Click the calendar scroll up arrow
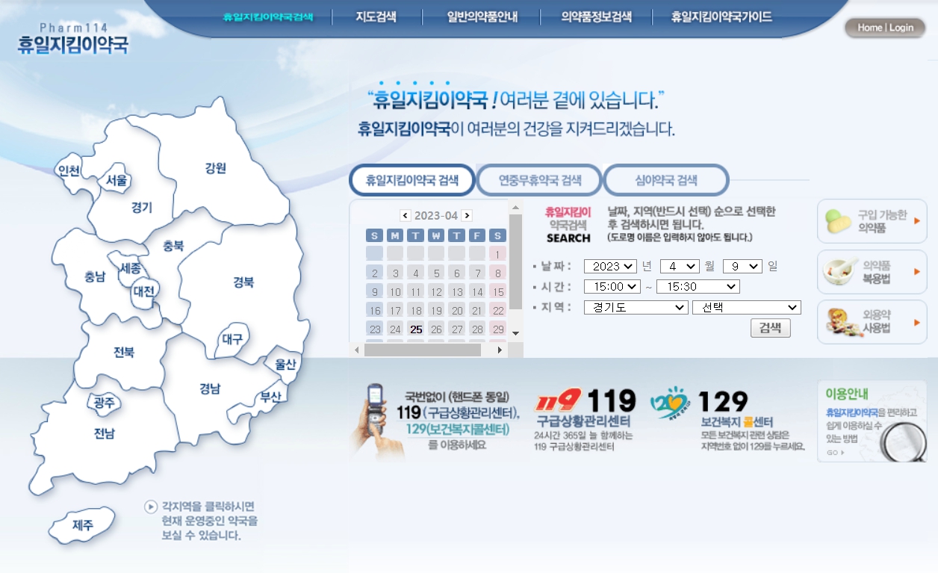The width and height of the screenshot is (938, 573). click(516, 207)
